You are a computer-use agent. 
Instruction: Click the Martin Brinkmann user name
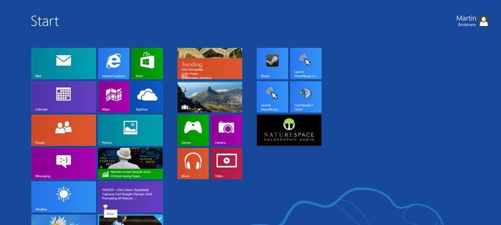click(x=466, y=21)
